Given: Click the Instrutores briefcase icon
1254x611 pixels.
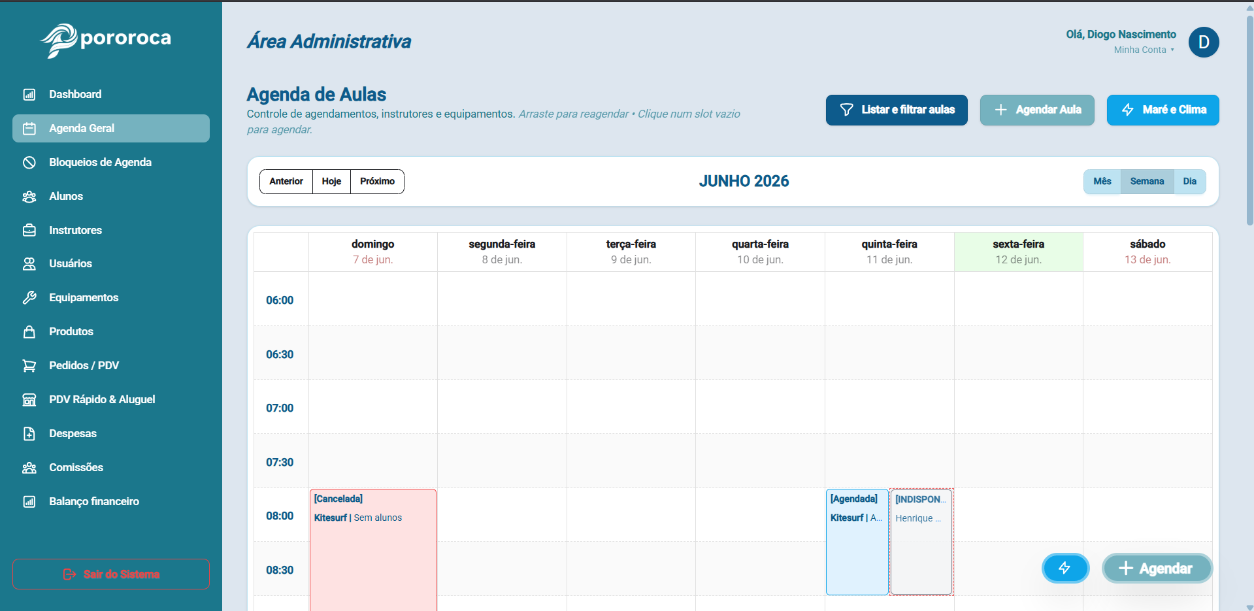Looking at the screenshot, I should pyautogui.click(x=29, y=230).
